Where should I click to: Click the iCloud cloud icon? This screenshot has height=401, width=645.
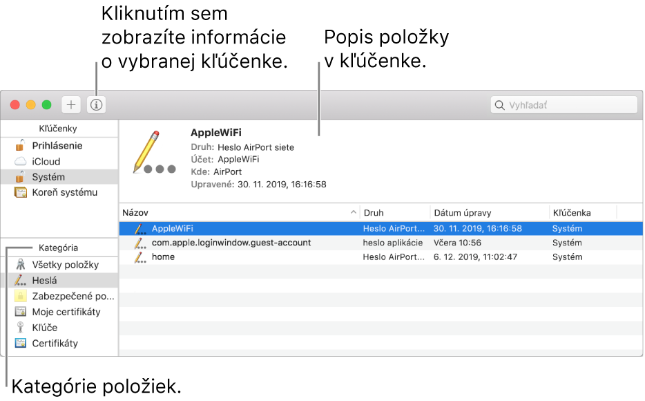pos(20,161)
